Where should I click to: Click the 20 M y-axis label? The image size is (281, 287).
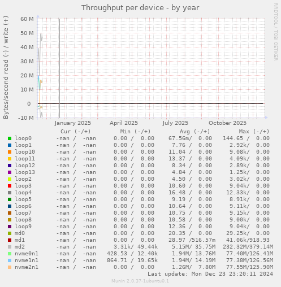27,76
